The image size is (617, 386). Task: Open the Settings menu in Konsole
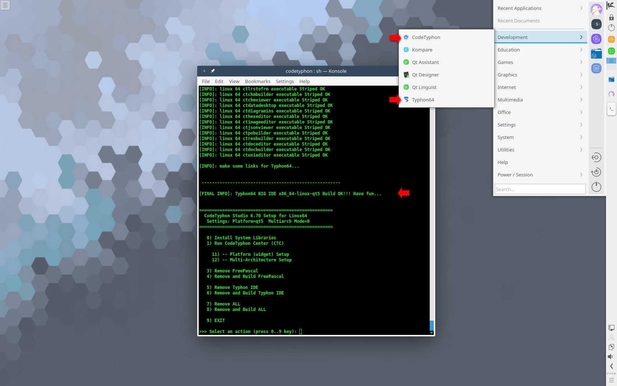point(285,81)
